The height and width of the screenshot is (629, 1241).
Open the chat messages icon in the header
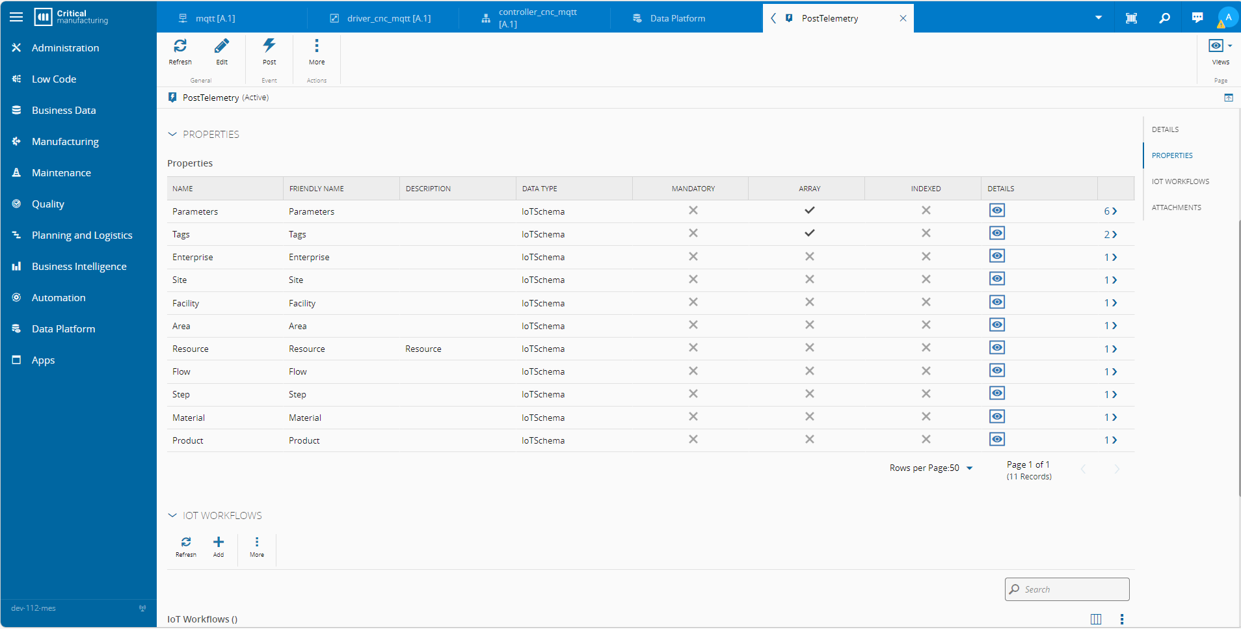[1197, 18]
